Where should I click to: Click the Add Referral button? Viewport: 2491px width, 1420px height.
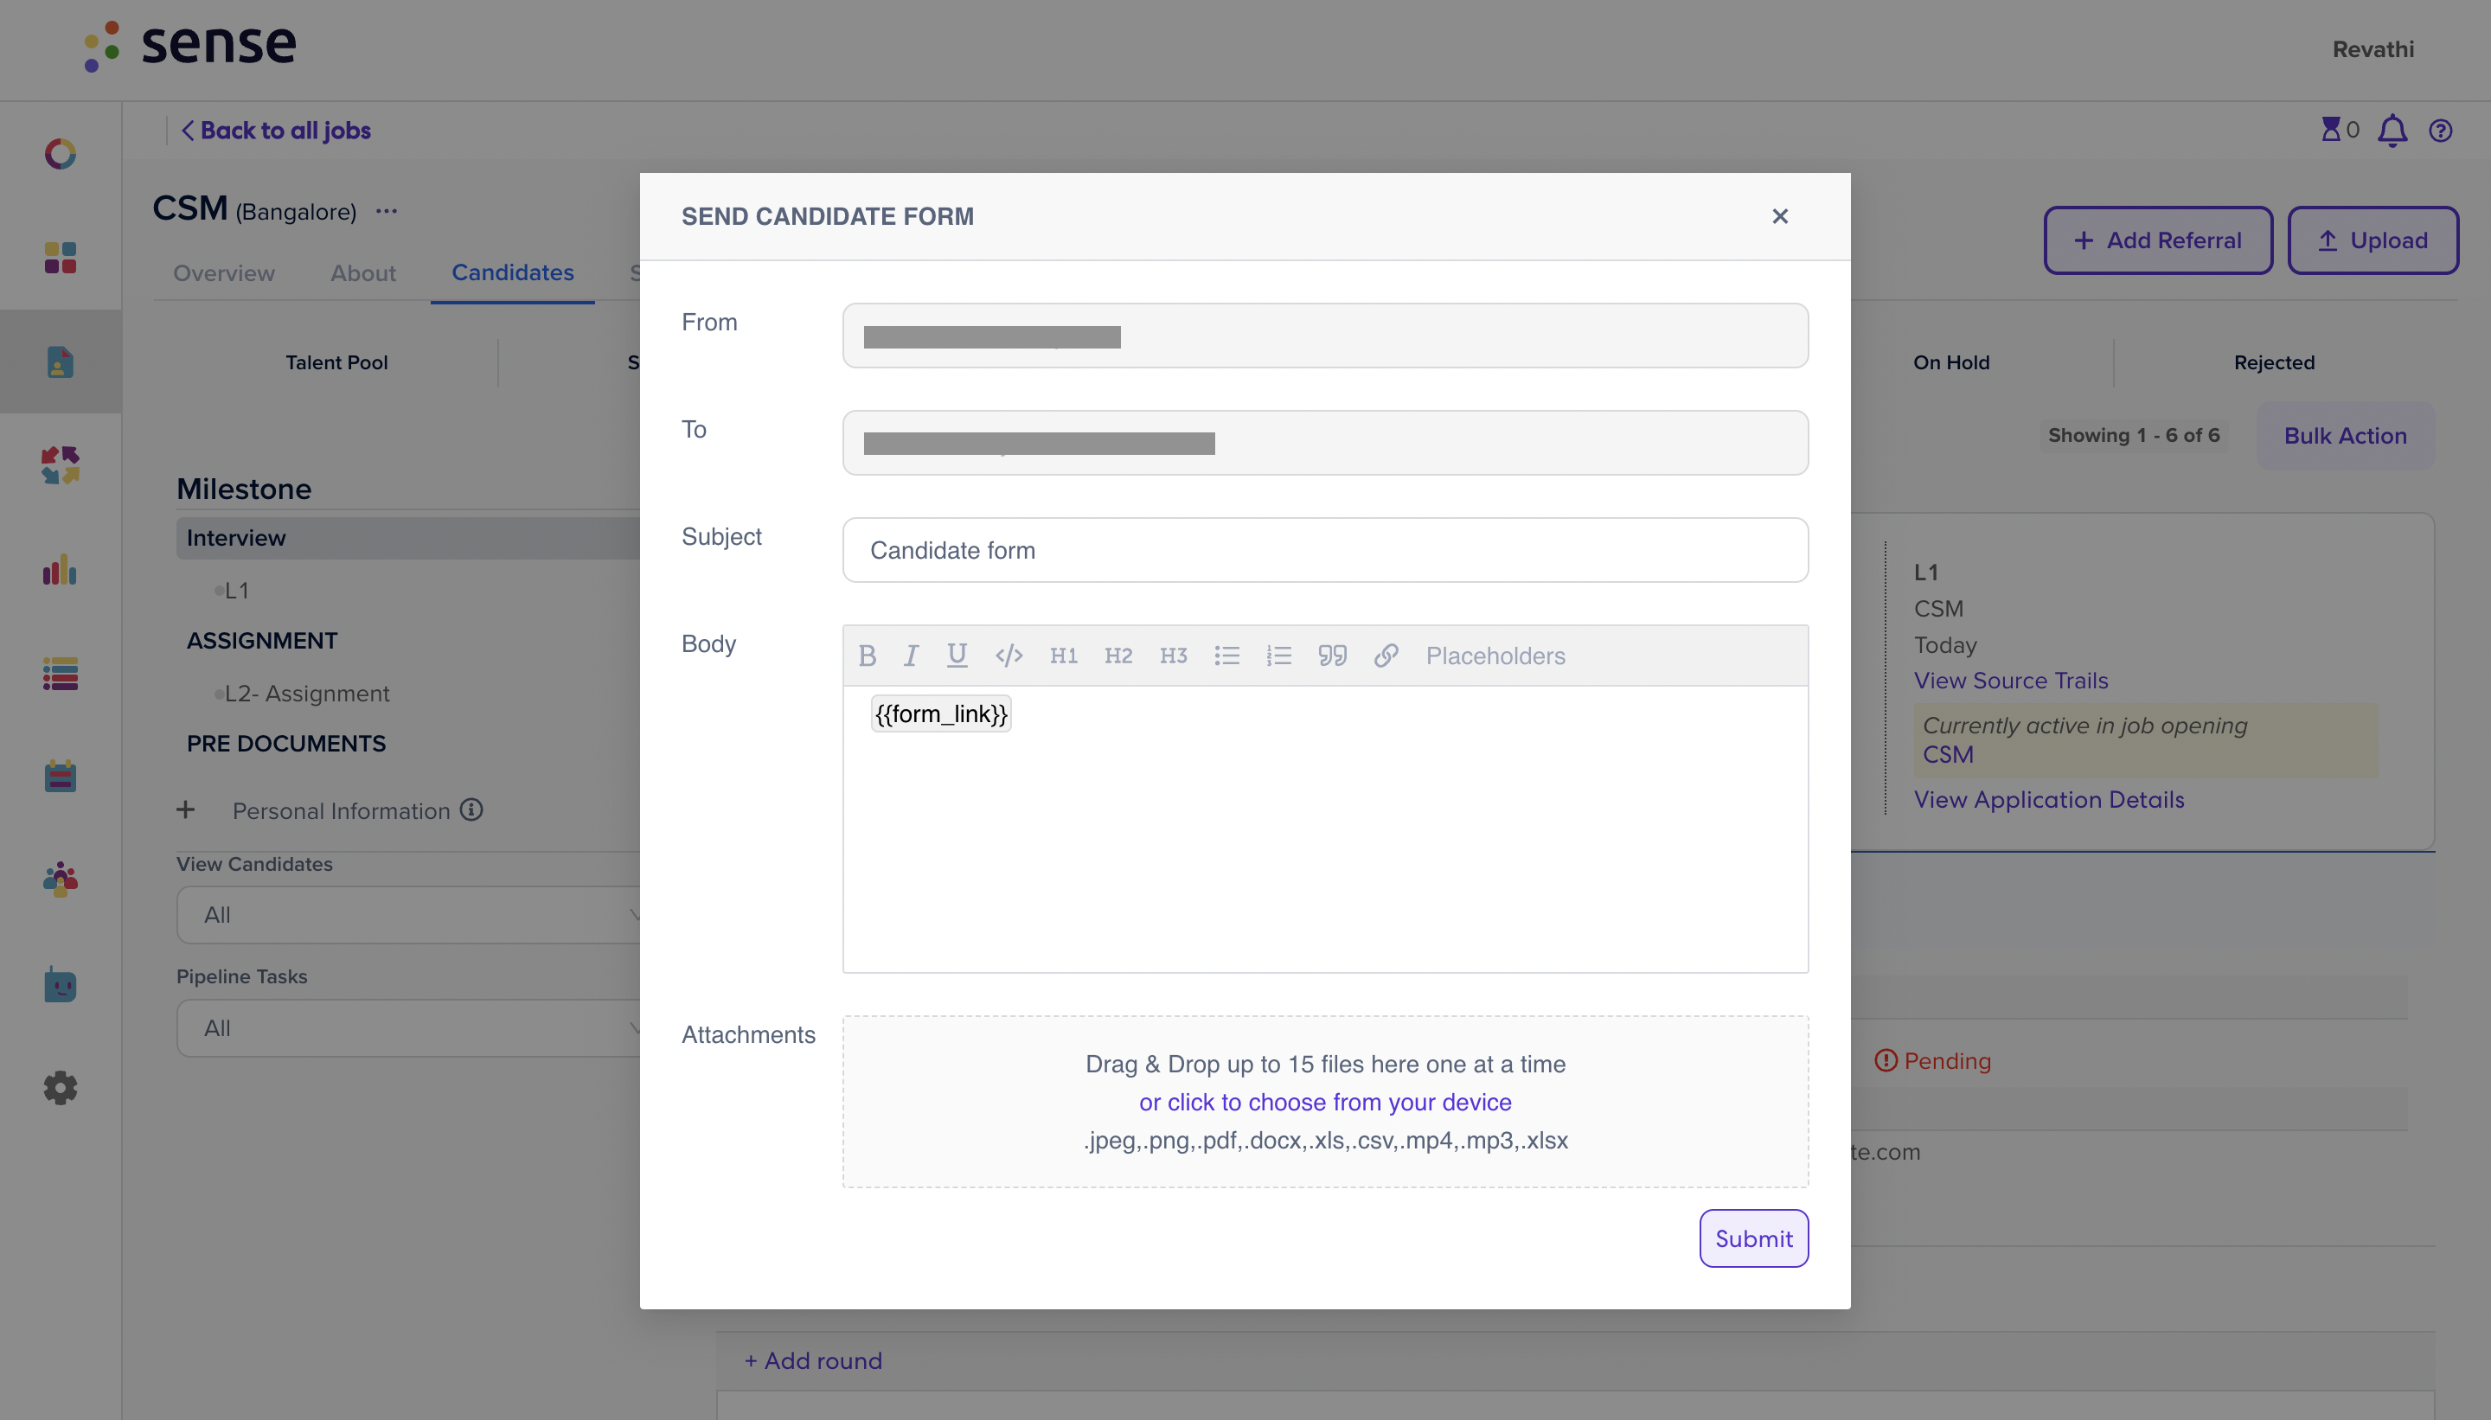[2158, 240]
